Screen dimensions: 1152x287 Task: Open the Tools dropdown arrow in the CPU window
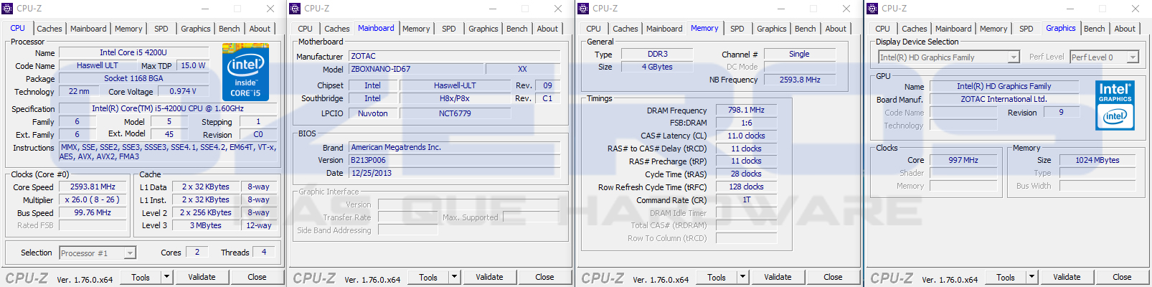click(166, 277)
